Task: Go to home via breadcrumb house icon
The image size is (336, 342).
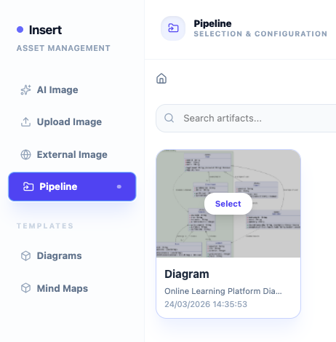Action: tap(161, 79)
